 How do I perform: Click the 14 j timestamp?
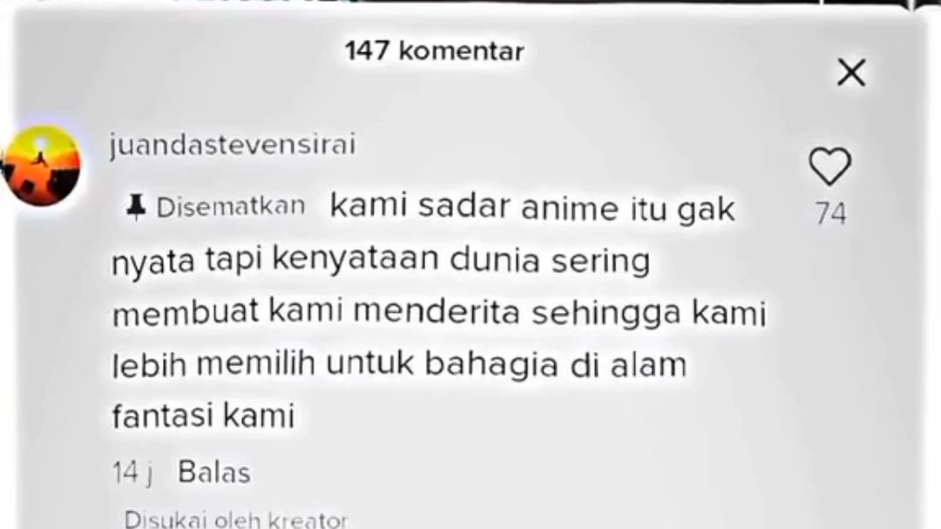coord(132,472)
